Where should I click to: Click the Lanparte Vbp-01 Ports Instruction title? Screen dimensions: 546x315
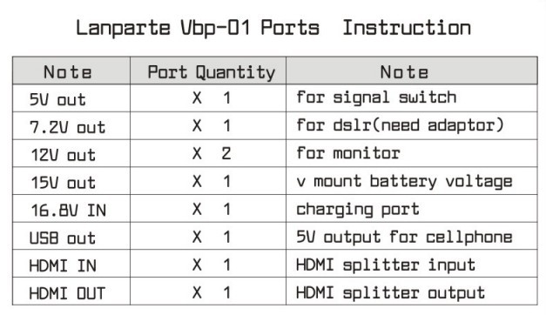point(273,28)
